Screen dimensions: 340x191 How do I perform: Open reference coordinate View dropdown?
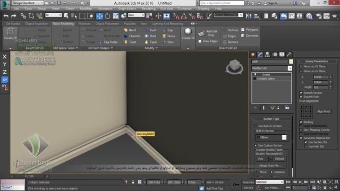click(136, 15)
